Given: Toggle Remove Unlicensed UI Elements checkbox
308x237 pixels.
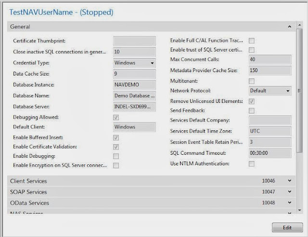Looking at the screenshot, I should (252, 101).
